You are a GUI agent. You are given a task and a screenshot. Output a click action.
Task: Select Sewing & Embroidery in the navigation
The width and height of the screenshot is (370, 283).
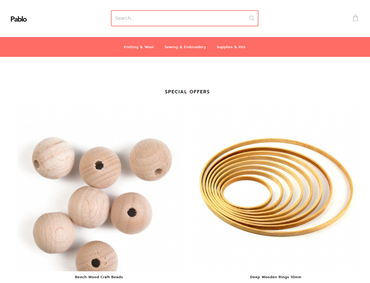[x=185, y=47]
